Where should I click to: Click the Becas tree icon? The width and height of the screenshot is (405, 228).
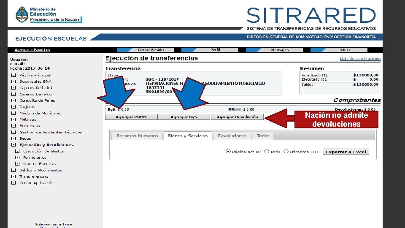point(13,138)
